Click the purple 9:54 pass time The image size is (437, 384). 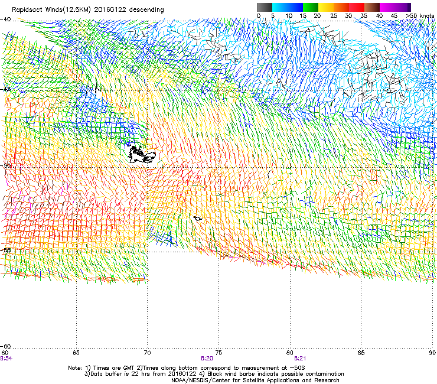pos(6,359)
